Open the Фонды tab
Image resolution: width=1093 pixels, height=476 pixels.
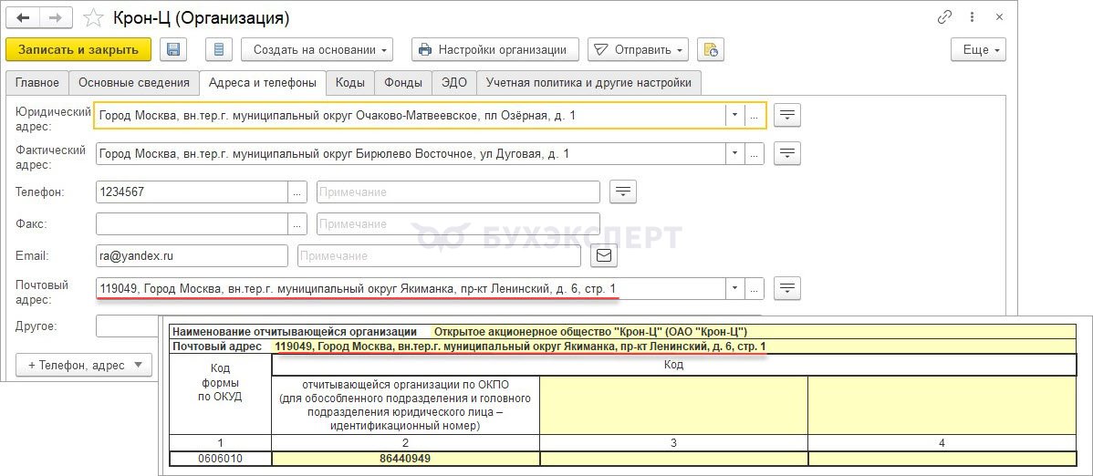pos(403,82)
